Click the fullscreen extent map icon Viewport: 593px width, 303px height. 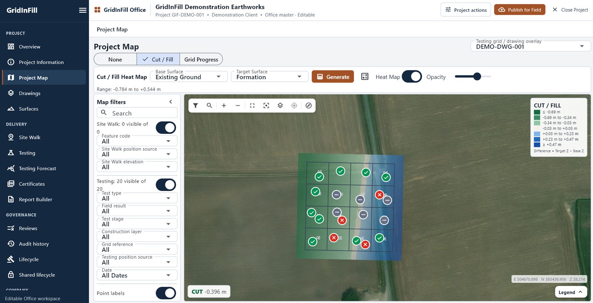click(x=252, y=105)
